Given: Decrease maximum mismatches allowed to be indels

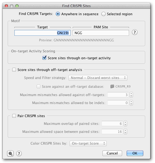Looking at the screenshot, I should click(131, 104).
